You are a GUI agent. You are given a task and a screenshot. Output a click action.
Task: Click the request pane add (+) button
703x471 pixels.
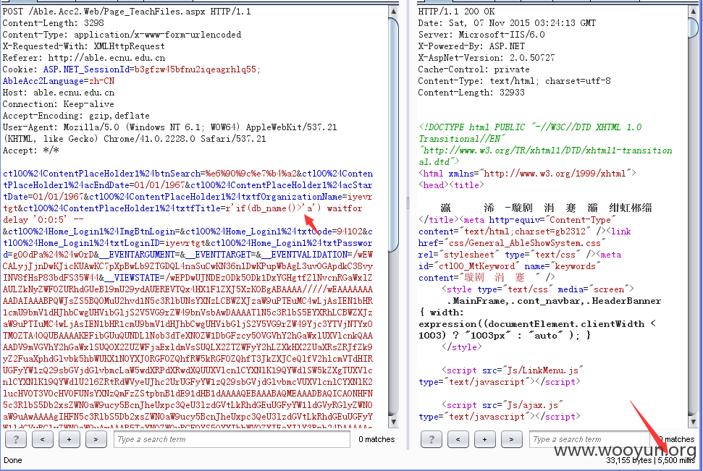[69, 439]
